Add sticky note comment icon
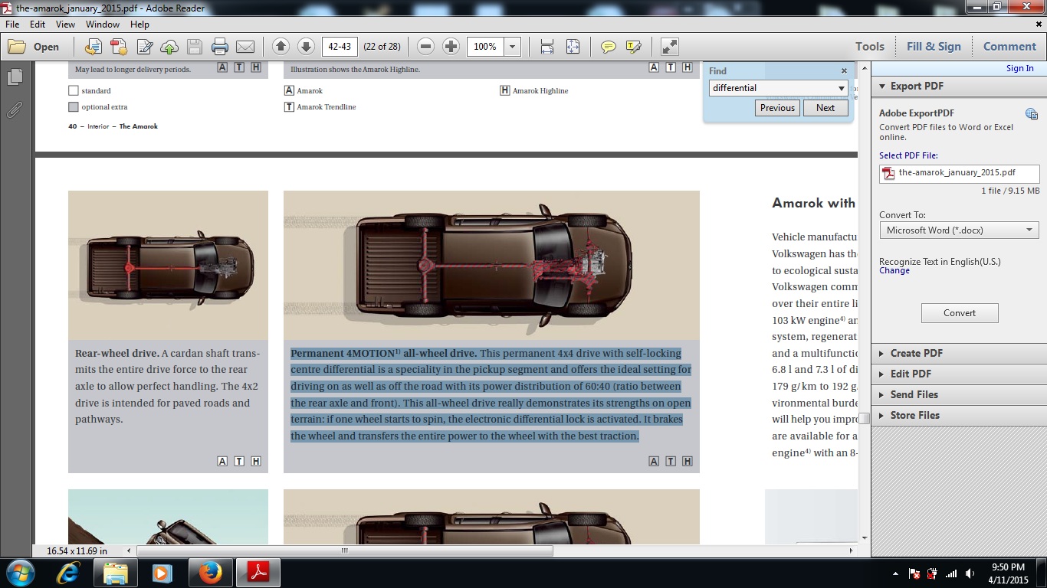The image size is (1047, 588). pyautogui.click(x=609, y=47)
